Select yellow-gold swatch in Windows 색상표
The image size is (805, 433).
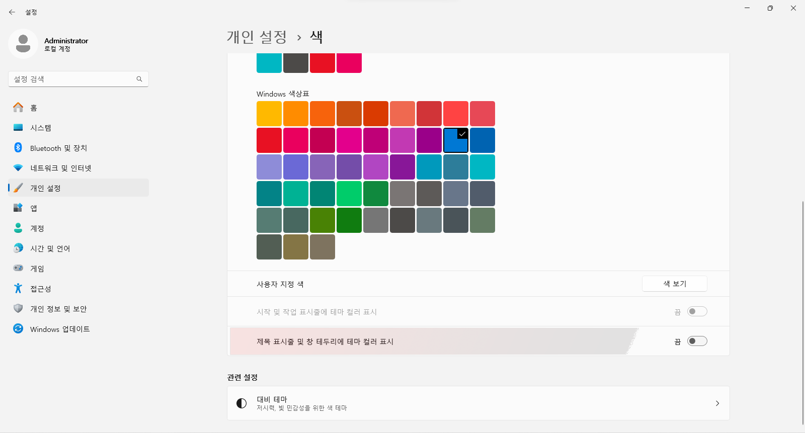click(x=269, y=114)
